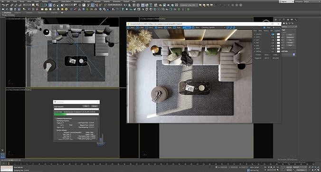Click the window light intensity field in LightMix
This screenshot has width=321, height=172.
[x=273, y=34]
